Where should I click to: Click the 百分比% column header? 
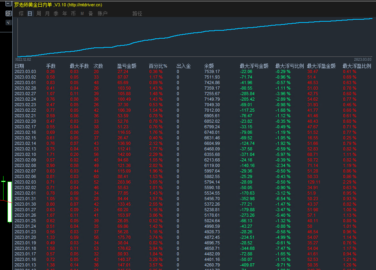click(158, 66)
